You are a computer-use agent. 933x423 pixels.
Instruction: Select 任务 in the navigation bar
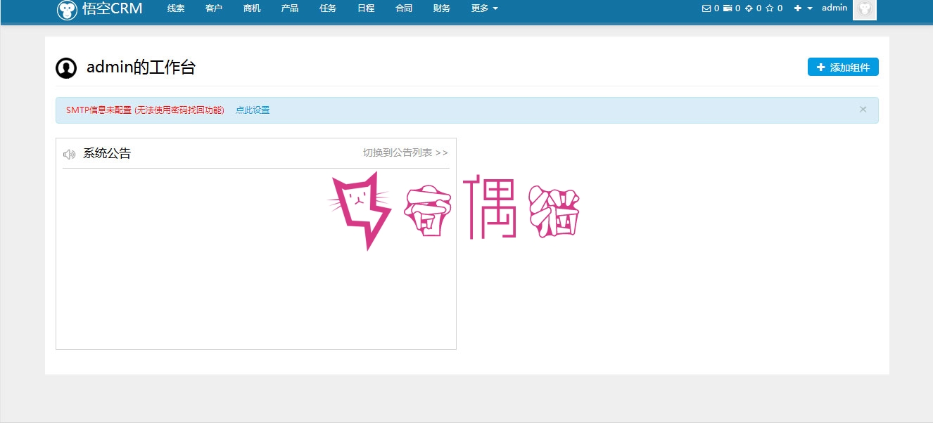328,8
